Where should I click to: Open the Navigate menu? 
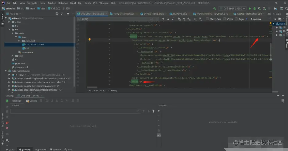click(32, 3)
